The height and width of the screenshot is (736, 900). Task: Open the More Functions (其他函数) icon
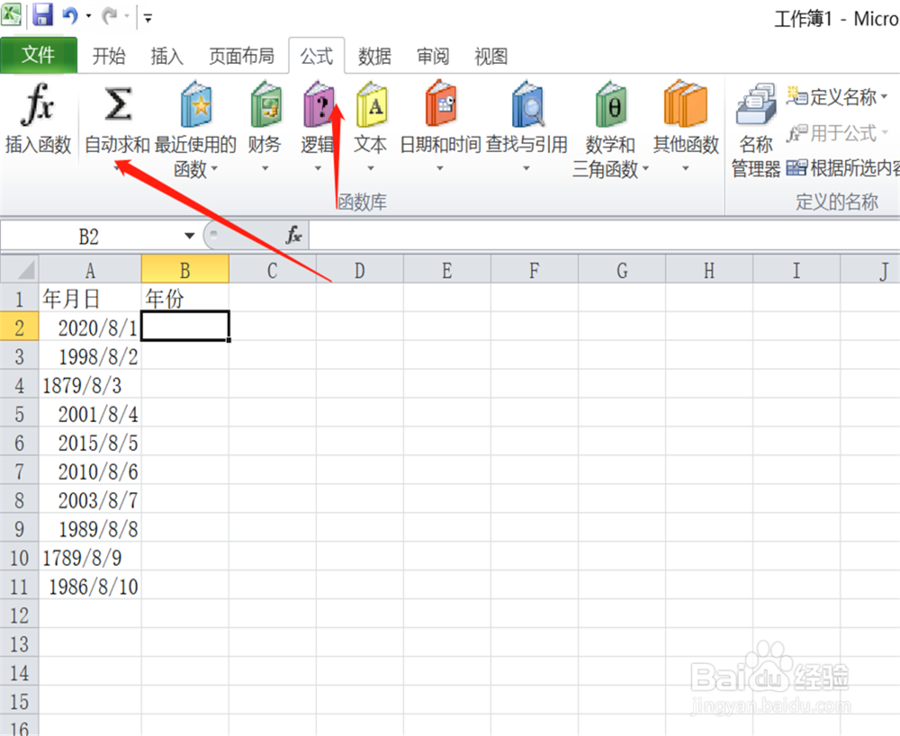coord(685,104)
